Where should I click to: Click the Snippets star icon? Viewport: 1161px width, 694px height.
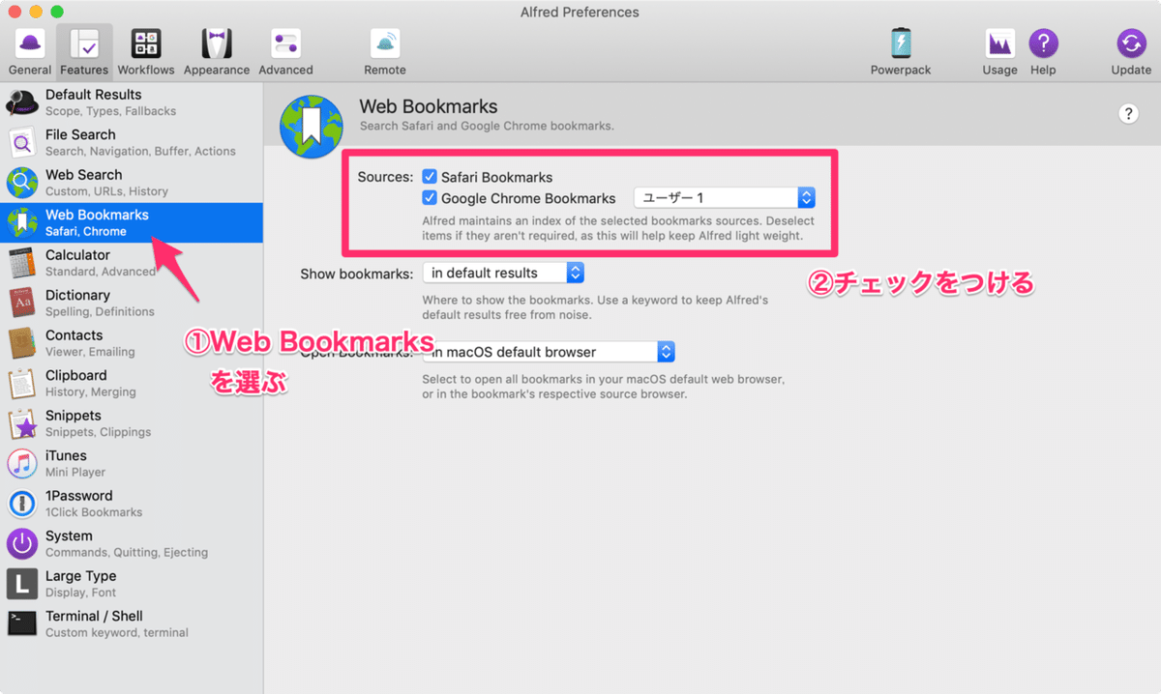click(x=22, y=423)
